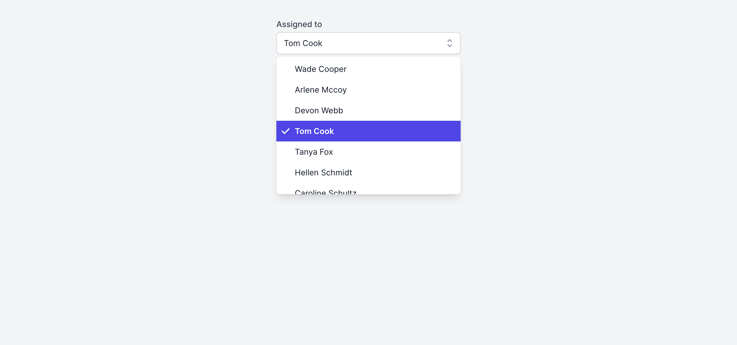The image size is (737, 345).
Task: Assign to Tanya Fox
Action: click(x=314, y=152)
